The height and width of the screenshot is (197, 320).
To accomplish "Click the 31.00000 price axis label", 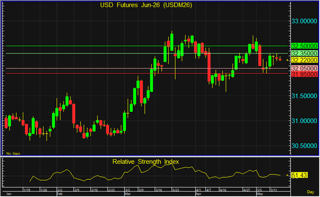I will (x=304, y=121).
